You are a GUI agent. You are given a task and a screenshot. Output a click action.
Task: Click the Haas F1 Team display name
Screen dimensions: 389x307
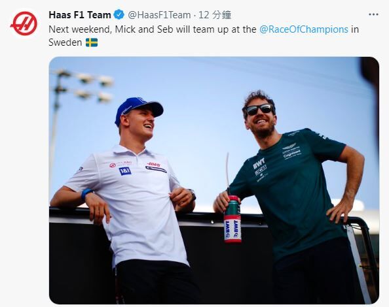tap(80, 15)
